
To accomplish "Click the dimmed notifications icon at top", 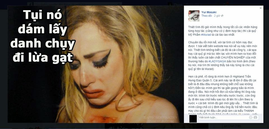I will (227, 4).
